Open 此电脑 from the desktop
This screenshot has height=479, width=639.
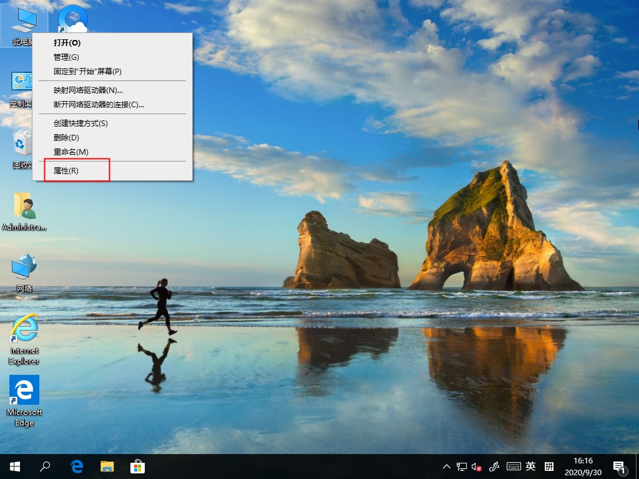pos(24,19)
